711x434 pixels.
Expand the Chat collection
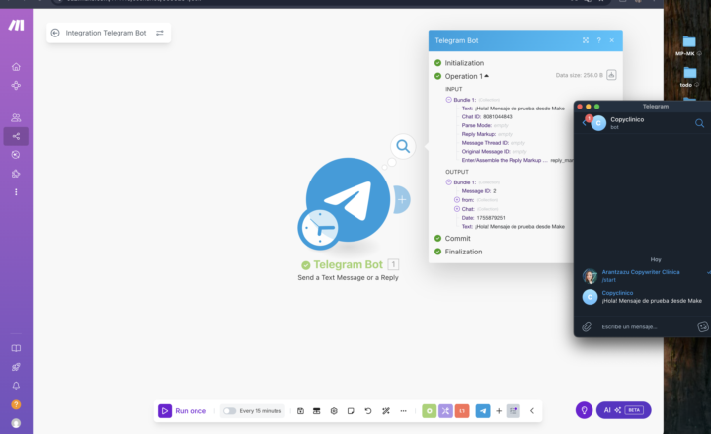[x=457, y=209]
